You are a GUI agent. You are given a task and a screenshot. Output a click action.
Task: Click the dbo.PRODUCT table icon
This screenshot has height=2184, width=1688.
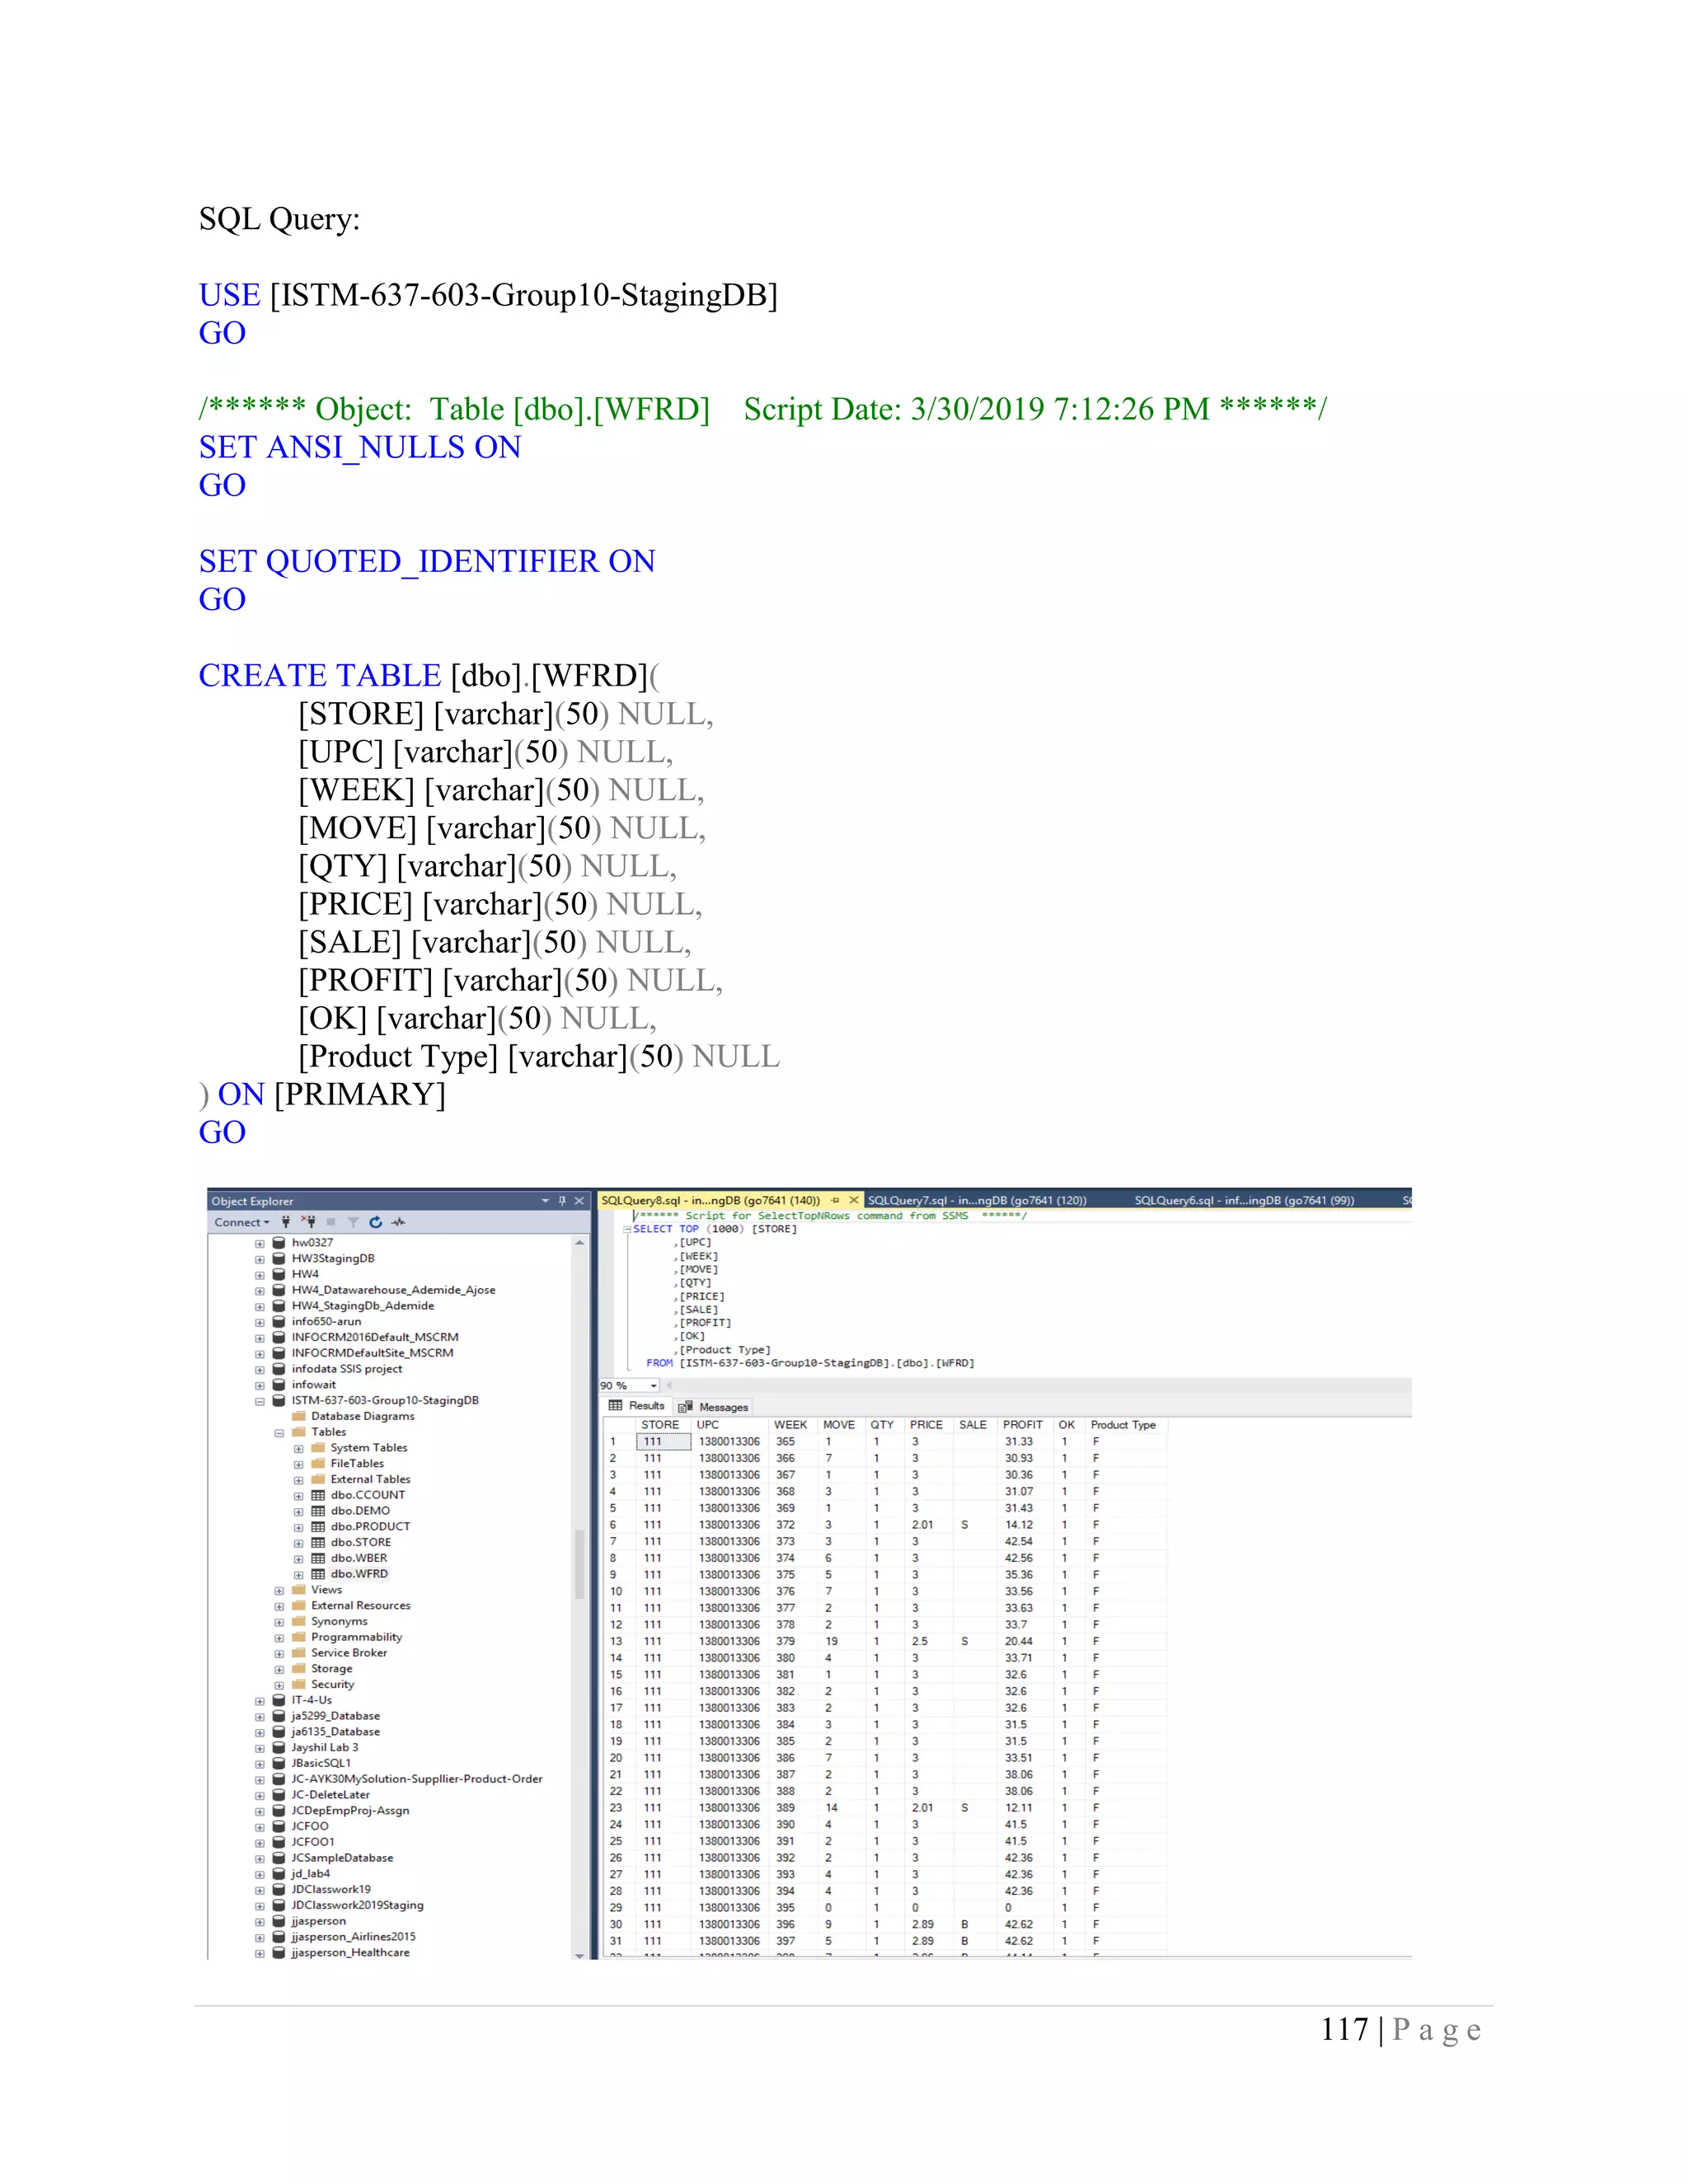point(318,1527)
